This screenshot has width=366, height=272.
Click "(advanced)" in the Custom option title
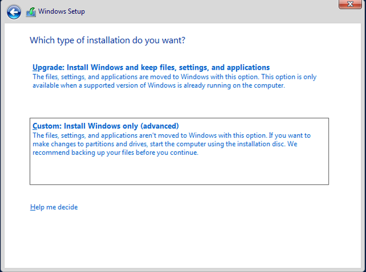coord(160,126)
